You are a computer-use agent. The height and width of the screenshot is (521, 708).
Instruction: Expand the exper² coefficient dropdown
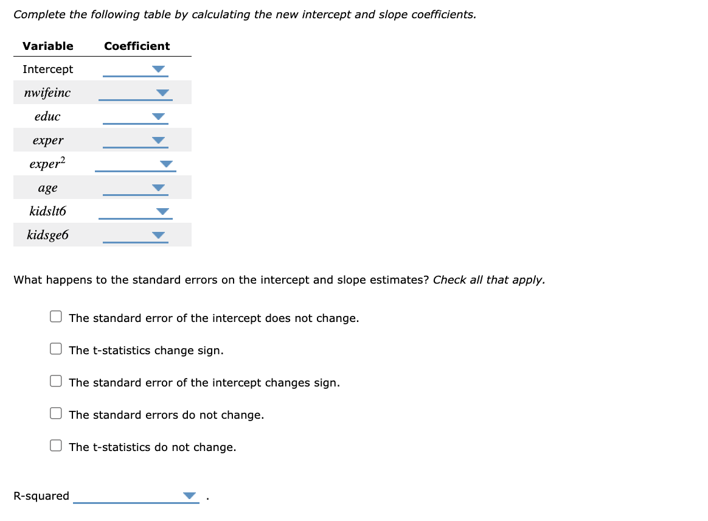click(x=165, y=163)
